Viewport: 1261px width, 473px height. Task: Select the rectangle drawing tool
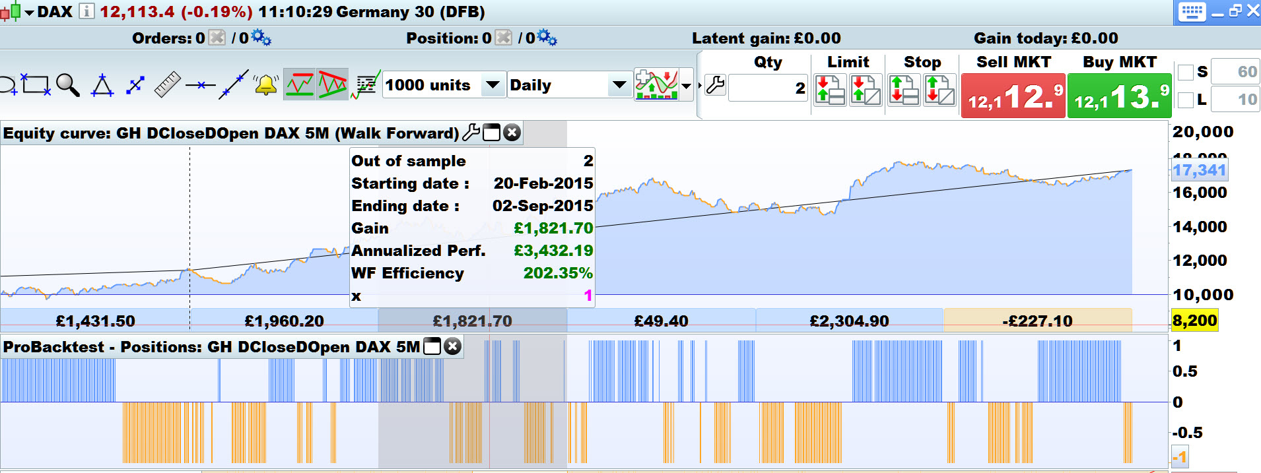(36, 85)
